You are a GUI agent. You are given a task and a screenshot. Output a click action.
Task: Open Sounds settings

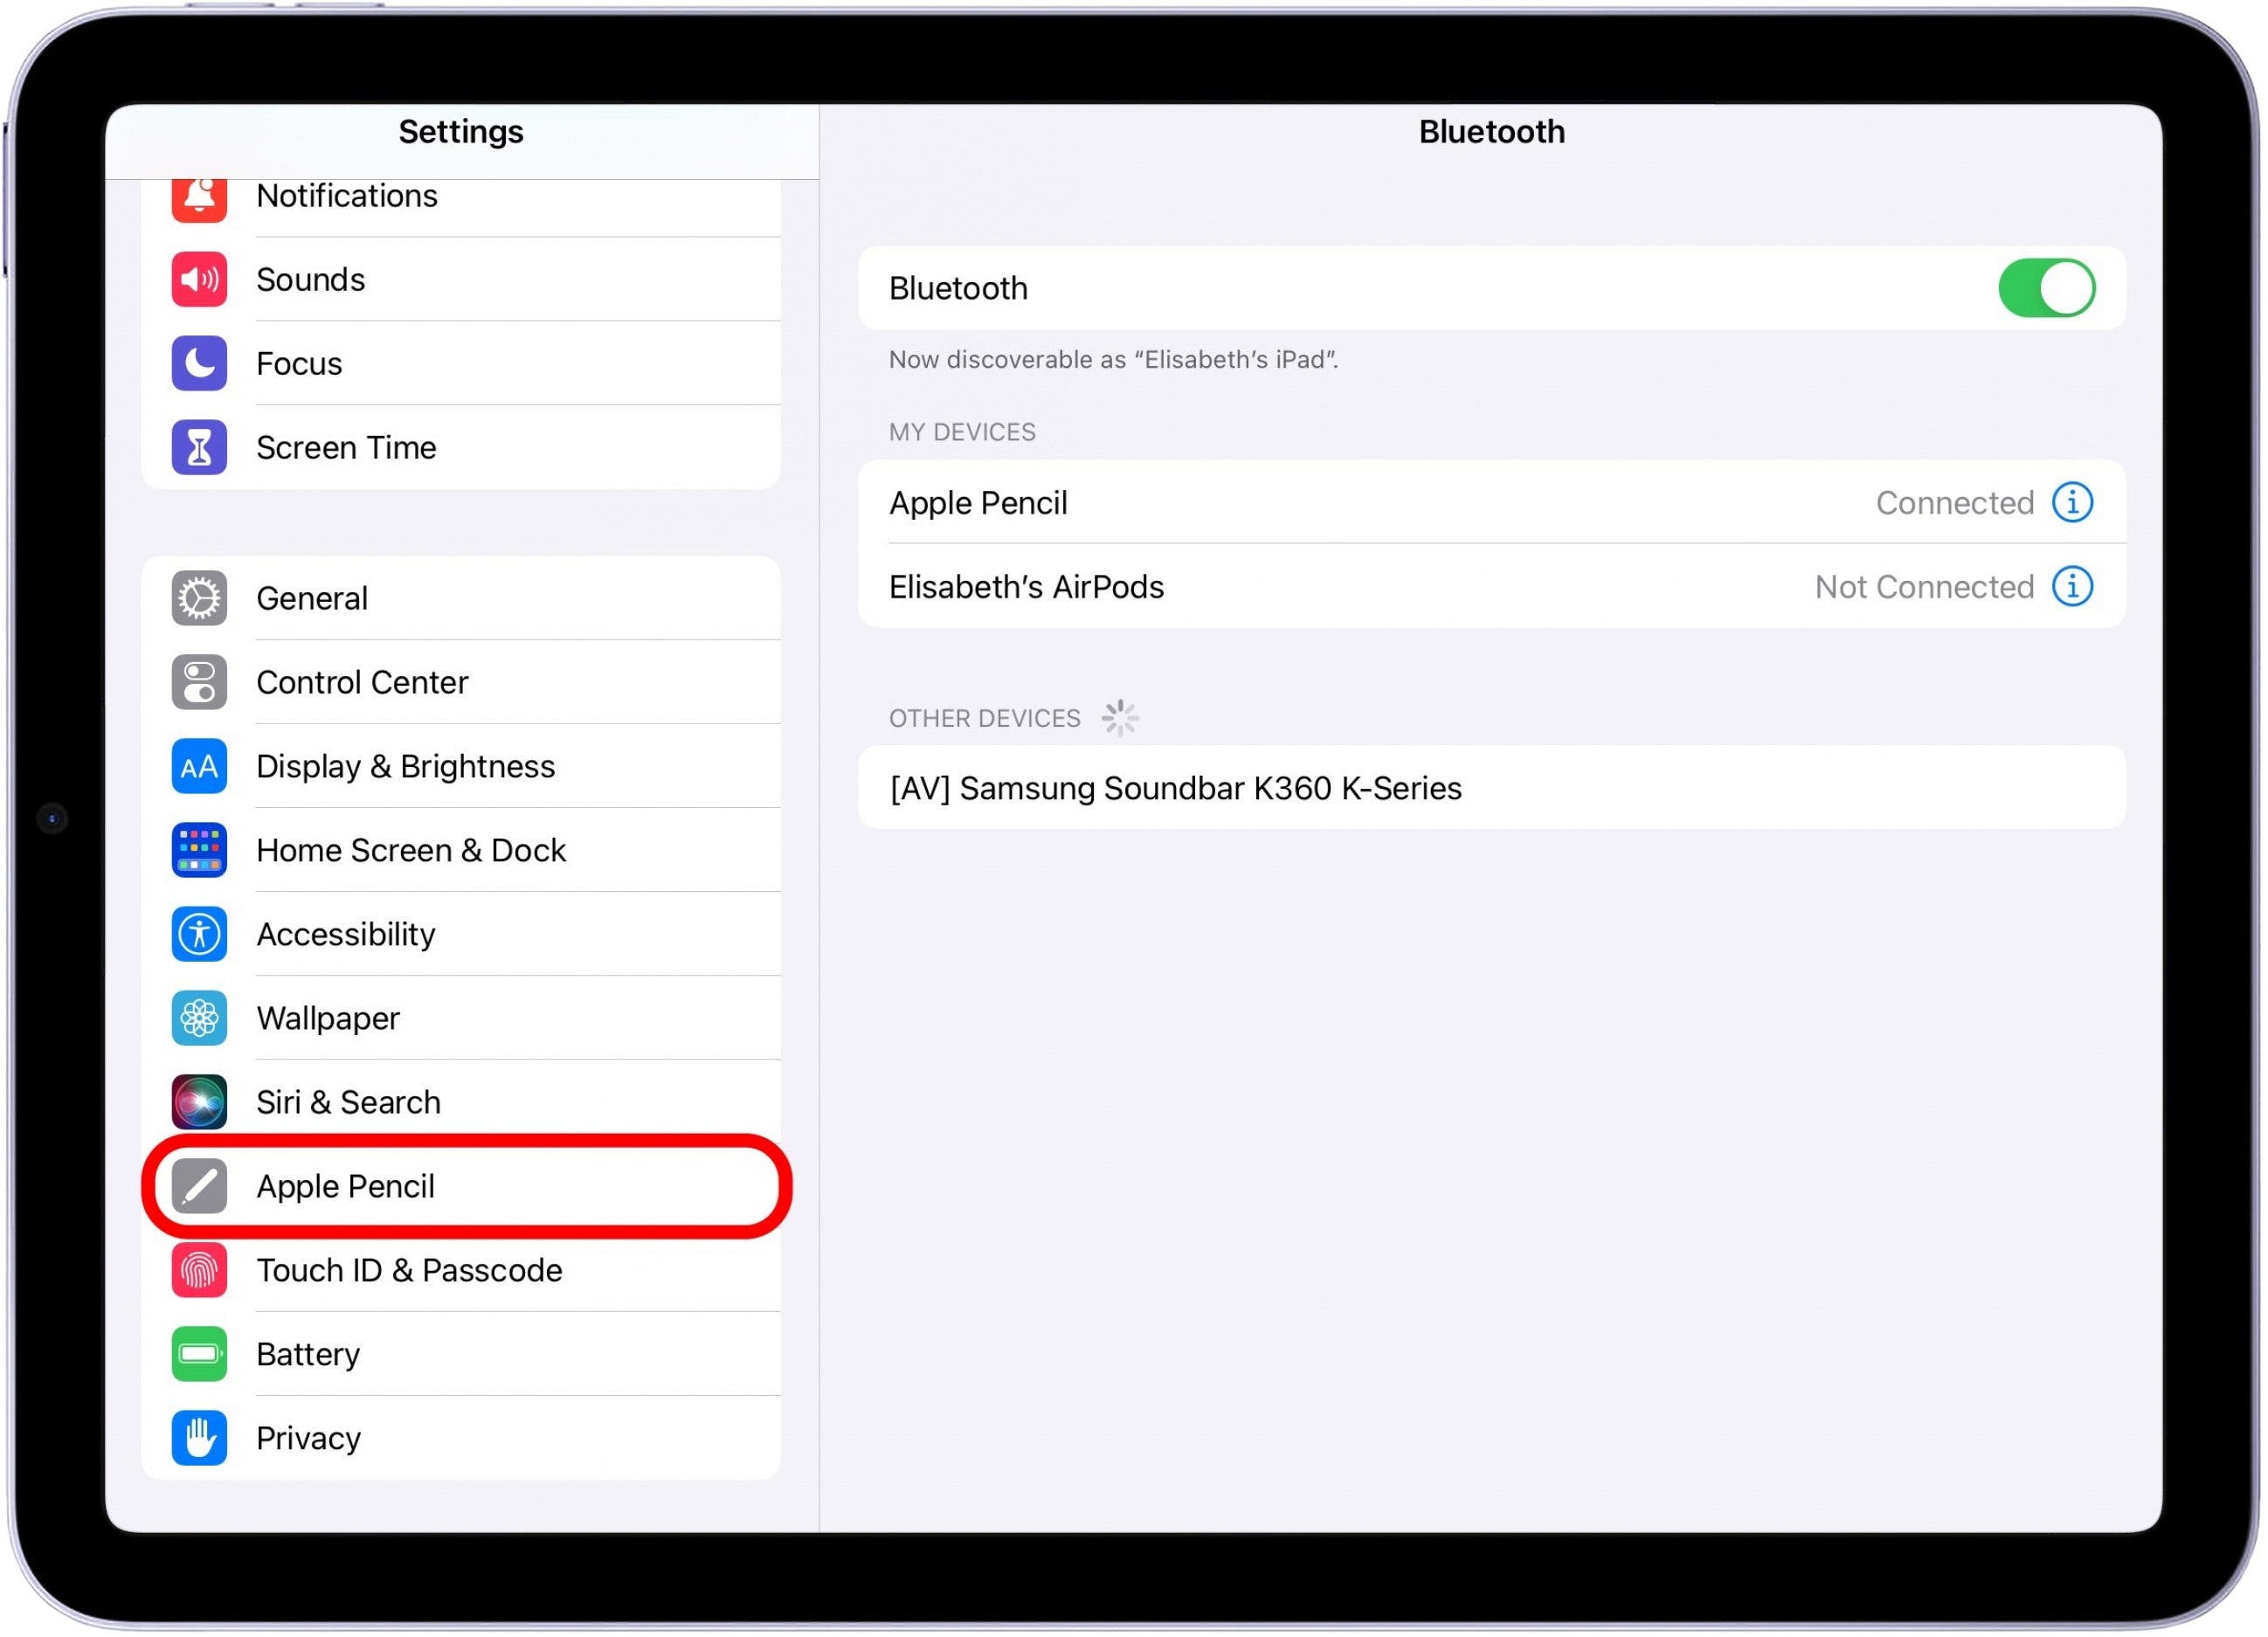coord(461,279)
